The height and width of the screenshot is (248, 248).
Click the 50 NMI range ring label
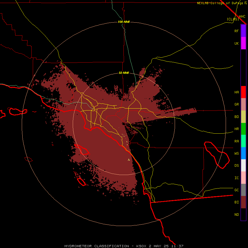tap(124, 73)
